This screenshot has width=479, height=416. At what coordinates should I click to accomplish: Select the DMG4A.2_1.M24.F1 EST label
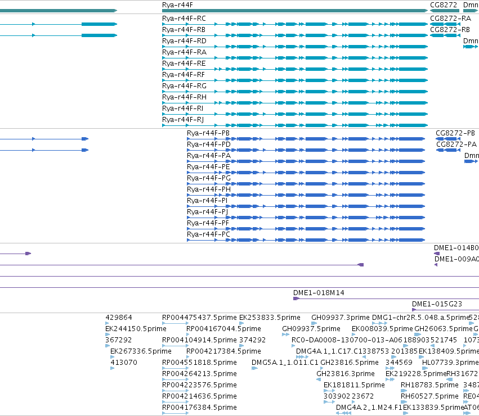369,408
